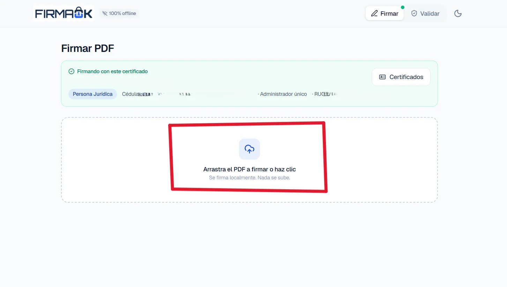Click the shield icon in Validar tab
507x287 pixels.
pos(414,14)
